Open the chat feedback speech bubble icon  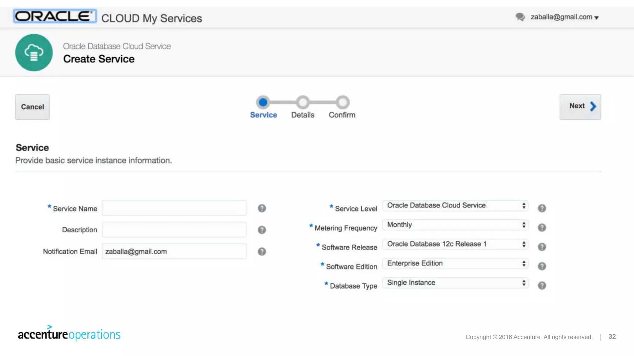point(520,17)
